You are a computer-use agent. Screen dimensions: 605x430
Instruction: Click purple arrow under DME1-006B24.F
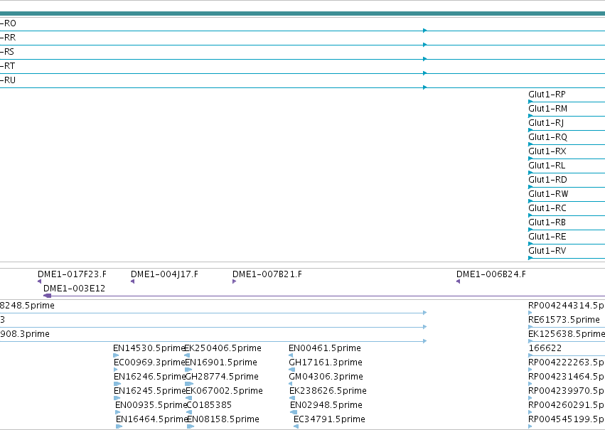pyautogui.click(x=459, y=281)
